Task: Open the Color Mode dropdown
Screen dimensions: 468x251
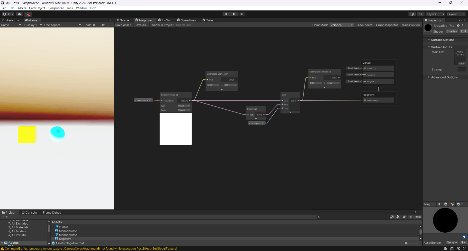Action: (x=342, y=25)
